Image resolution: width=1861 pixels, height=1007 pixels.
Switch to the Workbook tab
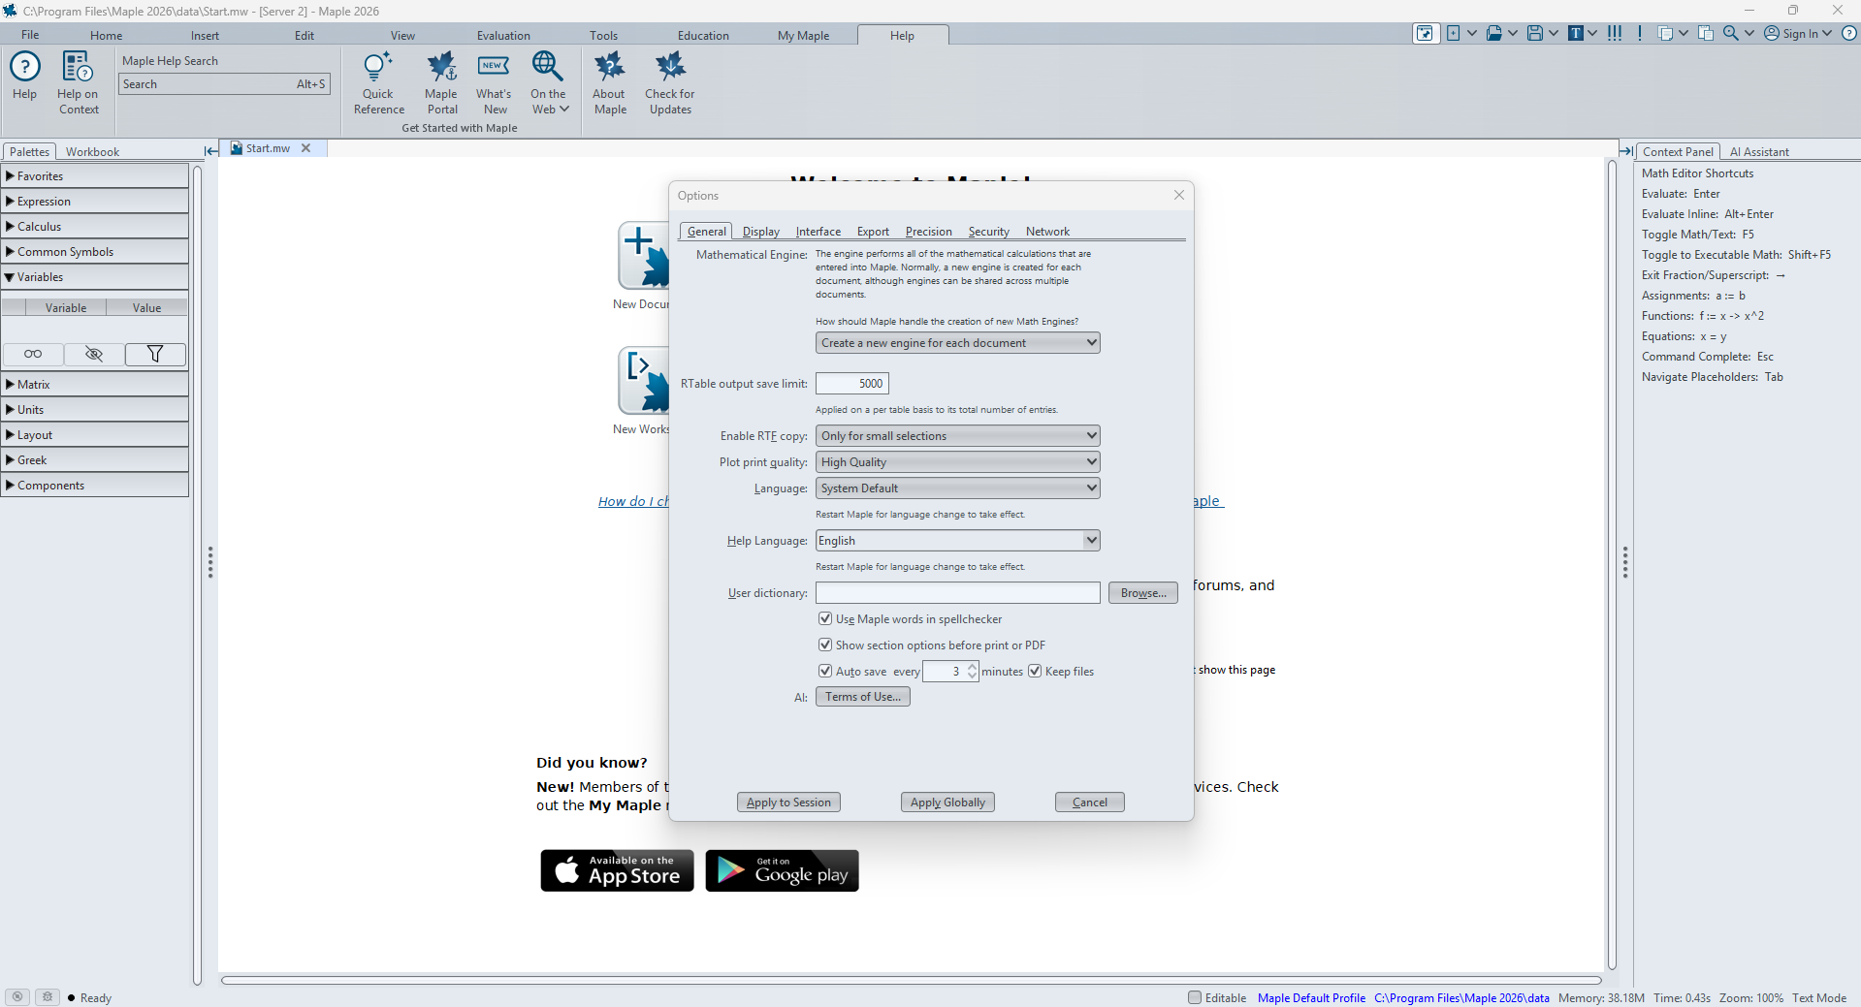(x=92, y=152)
